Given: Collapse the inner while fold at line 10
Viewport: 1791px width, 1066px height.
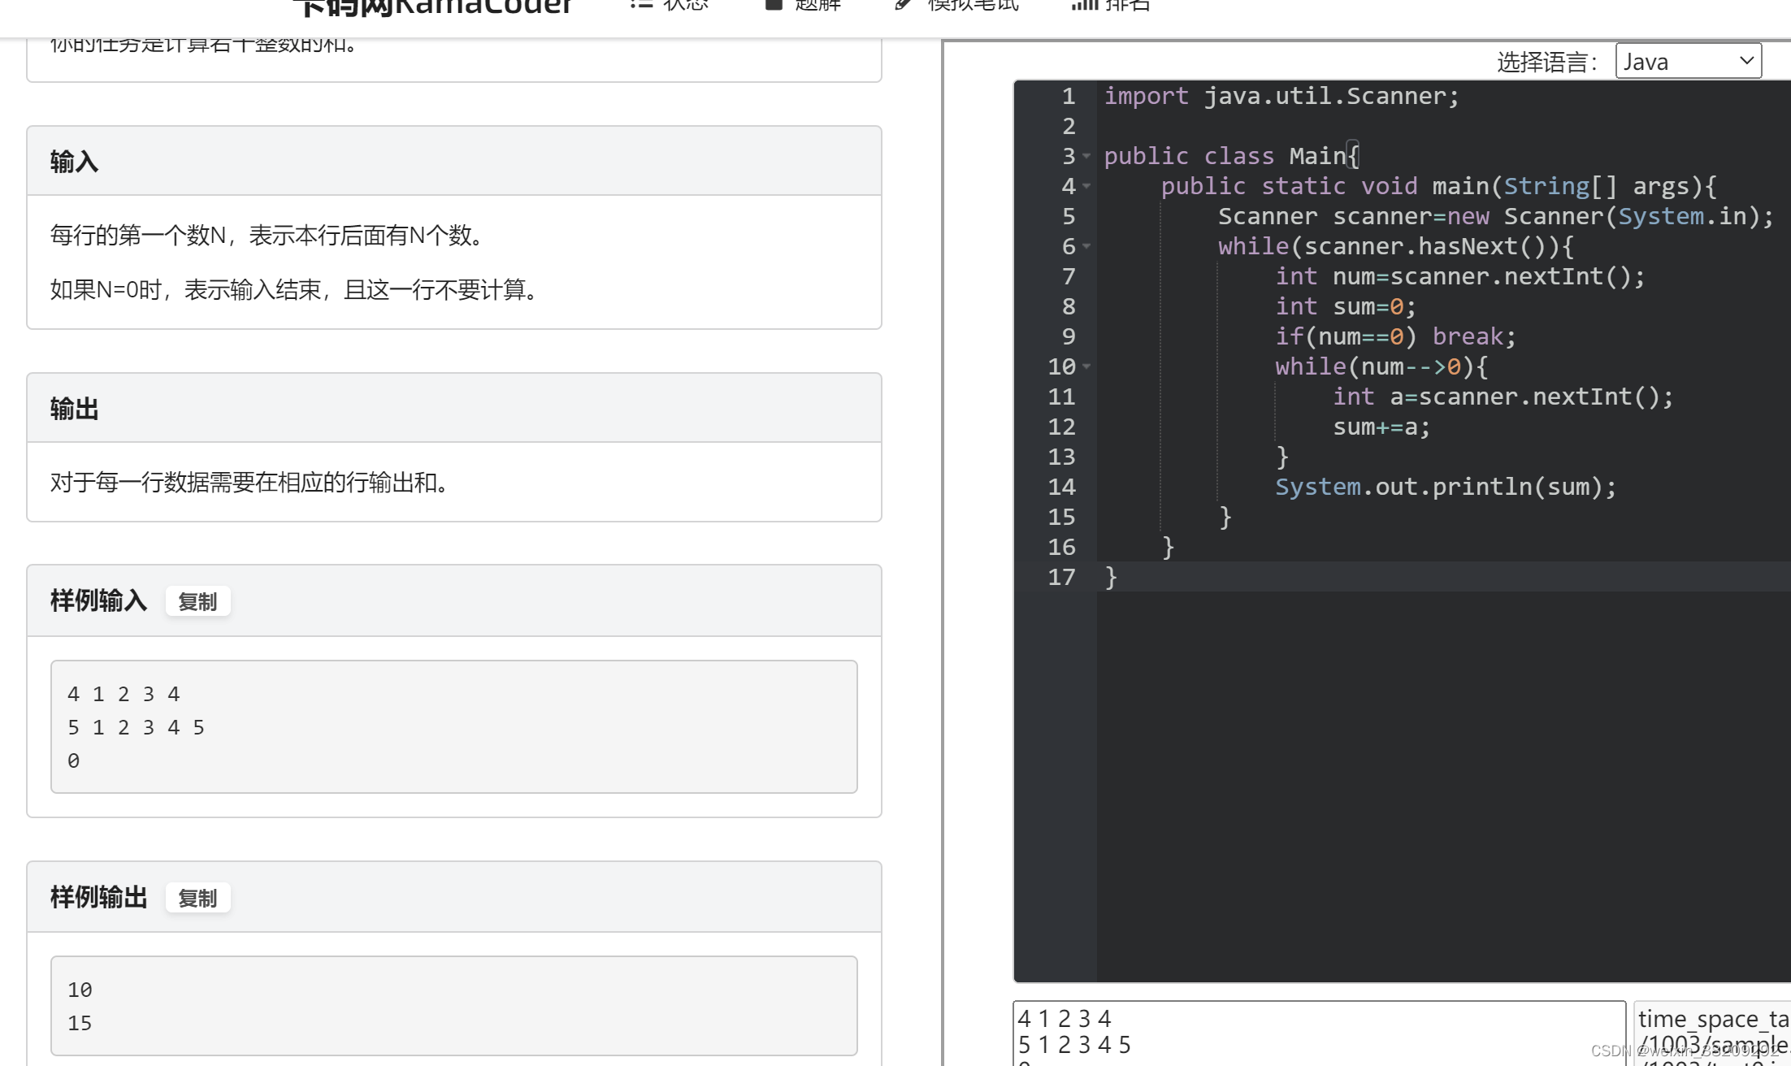Looking at the screenshot, I should pyautogui.click(x=1086, y=366).
